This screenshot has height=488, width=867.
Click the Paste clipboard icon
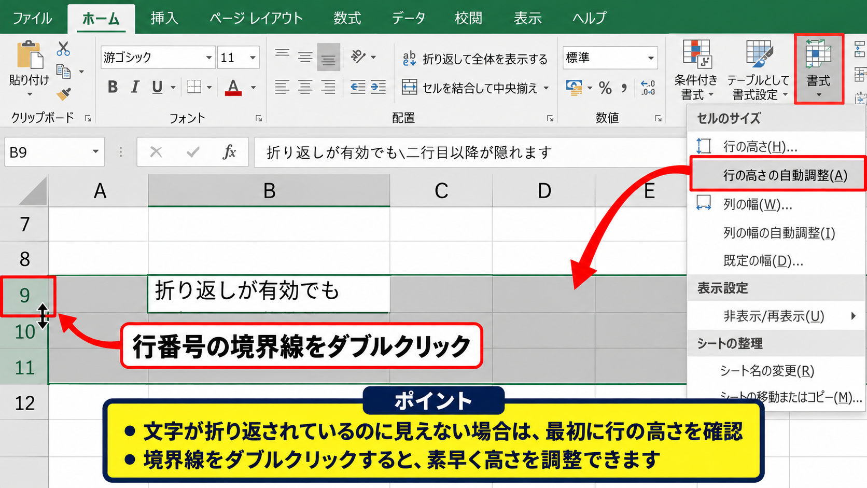coord(30,54)
